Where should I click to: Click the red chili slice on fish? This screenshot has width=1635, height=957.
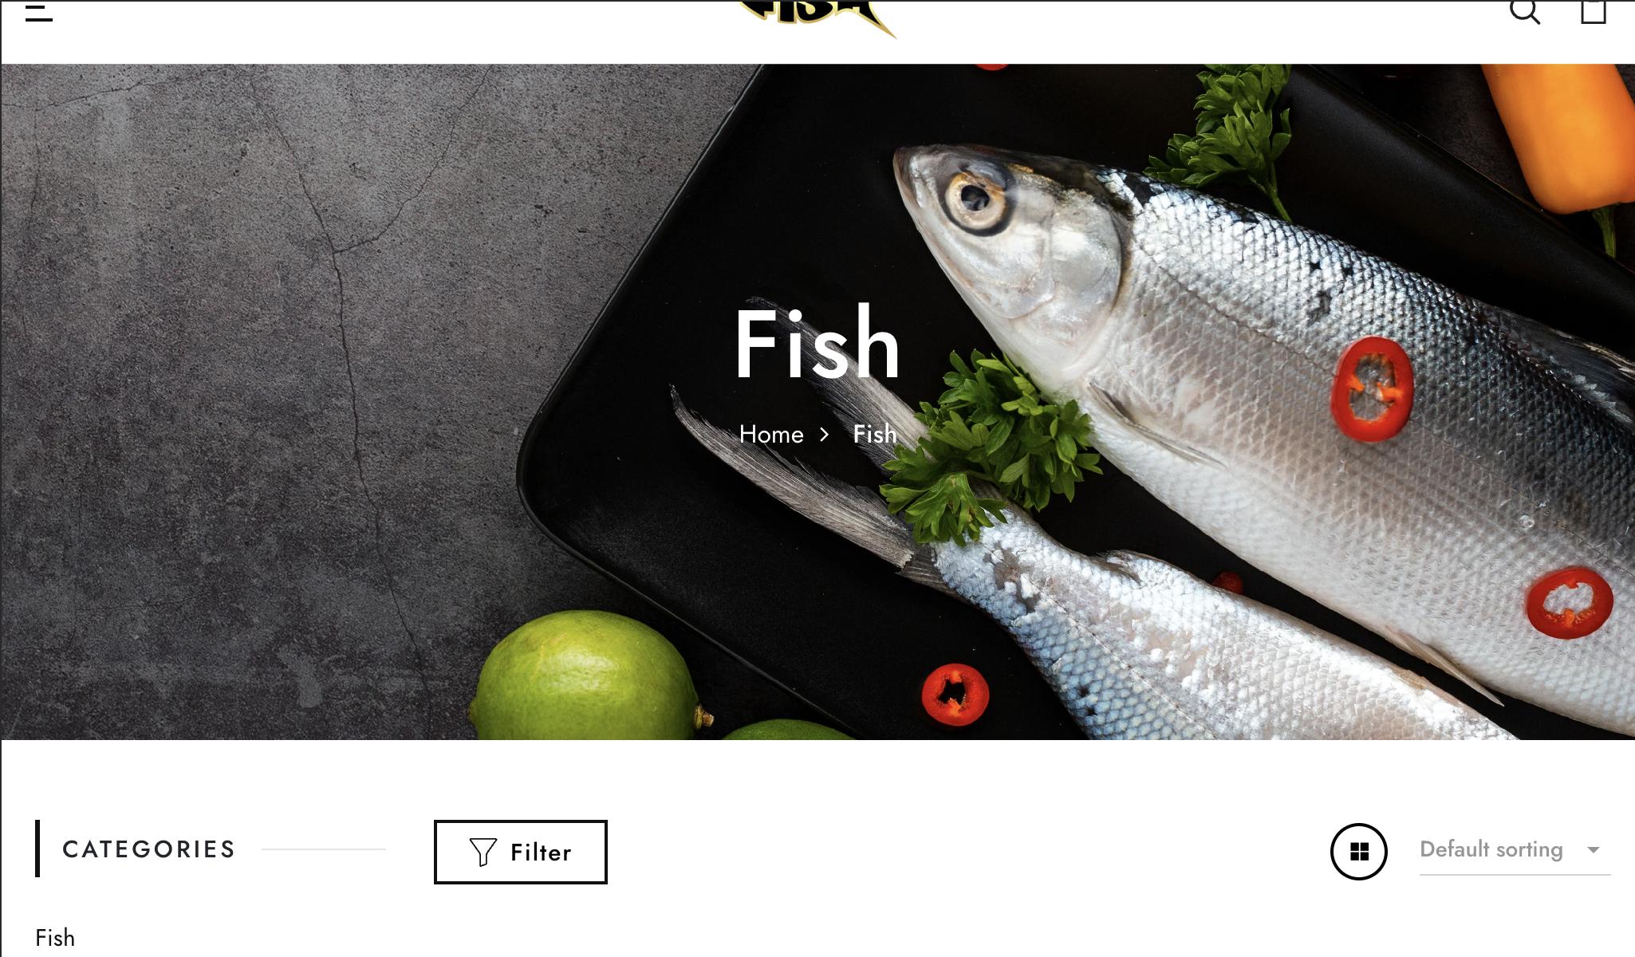pos(1373,389)
